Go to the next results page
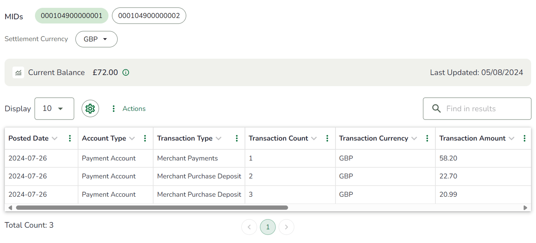This screenshot has height=243, width=536. point(286,227)
